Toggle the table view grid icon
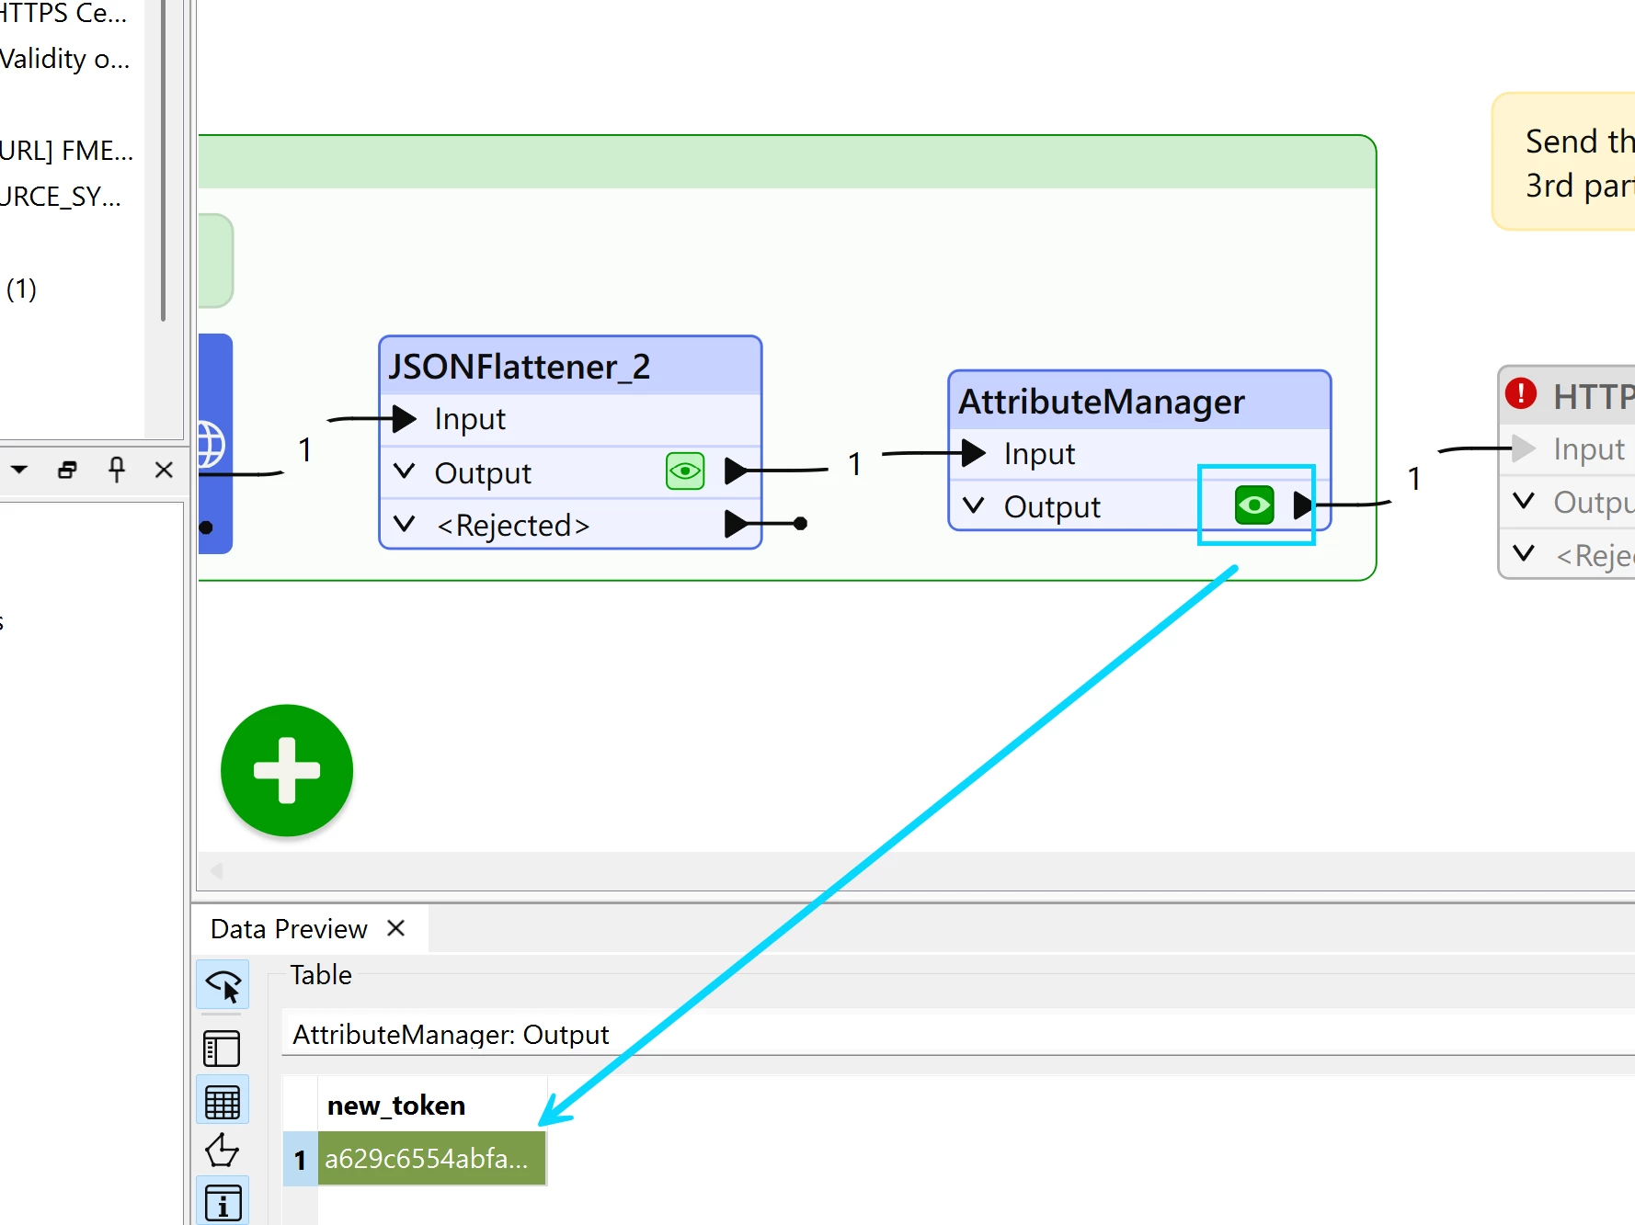 click(x=223, y=1100)
